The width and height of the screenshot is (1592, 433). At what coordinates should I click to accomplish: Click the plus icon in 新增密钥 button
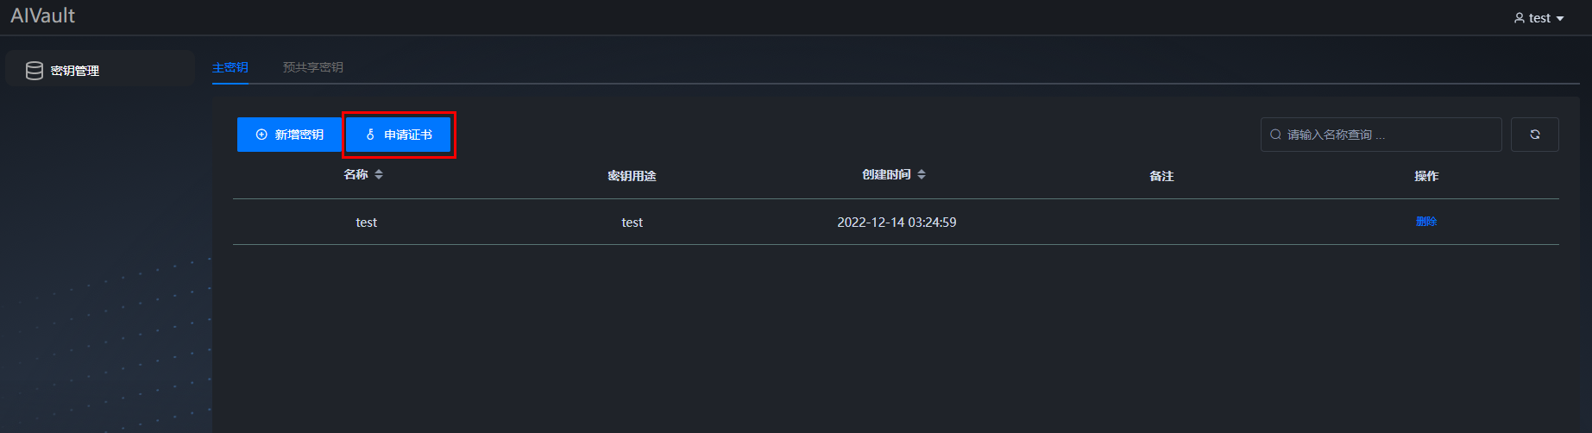click(261, 135)
